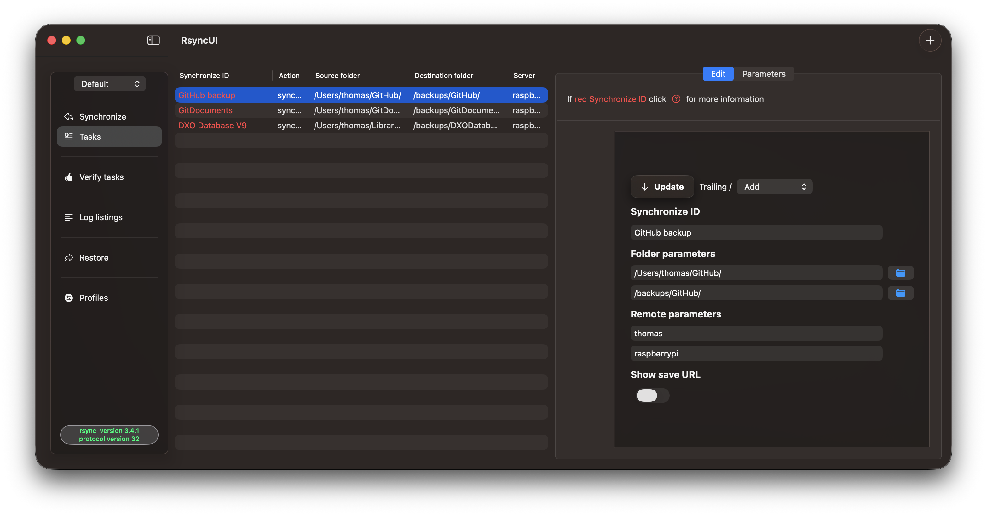Open the Default profile dropdown
Viewport: 987px width, 516px height.
click(x=110, y=84)
